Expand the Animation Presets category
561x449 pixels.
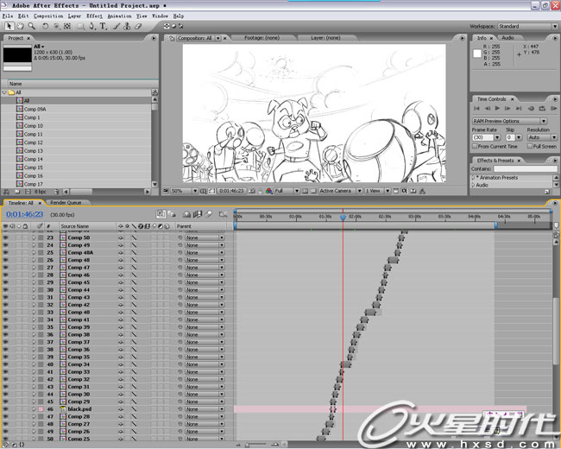[473, 178]
